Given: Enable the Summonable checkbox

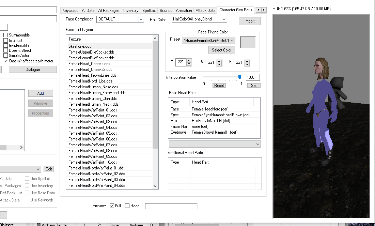Looking at the screenshot, I should tap(6, 35).
